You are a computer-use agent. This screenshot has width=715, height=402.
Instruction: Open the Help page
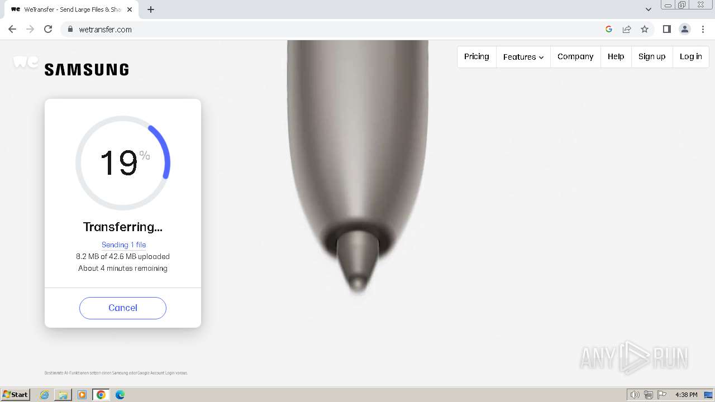pyautogui.click(x=616, y=56)
